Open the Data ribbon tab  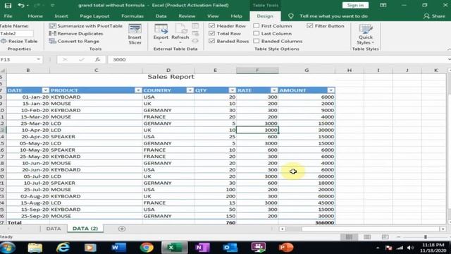(161, 16)
